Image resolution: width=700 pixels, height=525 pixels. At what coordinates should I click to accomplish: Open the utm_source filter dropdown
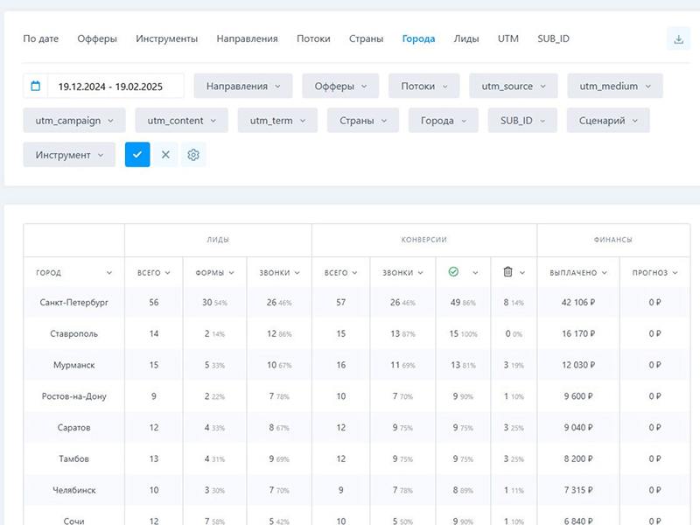pos(513,86)
